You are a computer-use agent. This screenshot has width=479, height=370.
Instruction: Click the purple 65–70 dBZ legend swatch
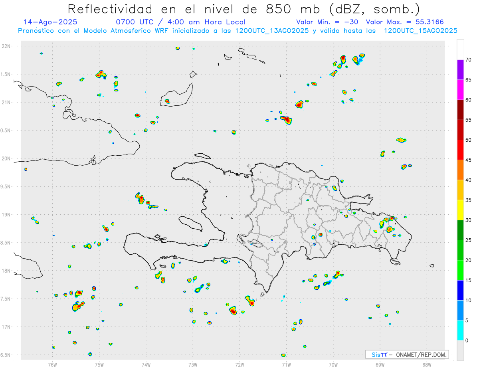point(460,70)
